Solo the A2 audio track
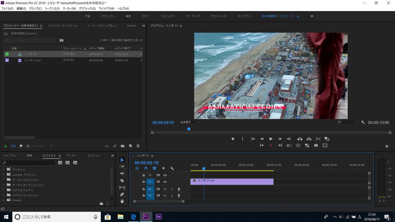 (x=172, y=196)
